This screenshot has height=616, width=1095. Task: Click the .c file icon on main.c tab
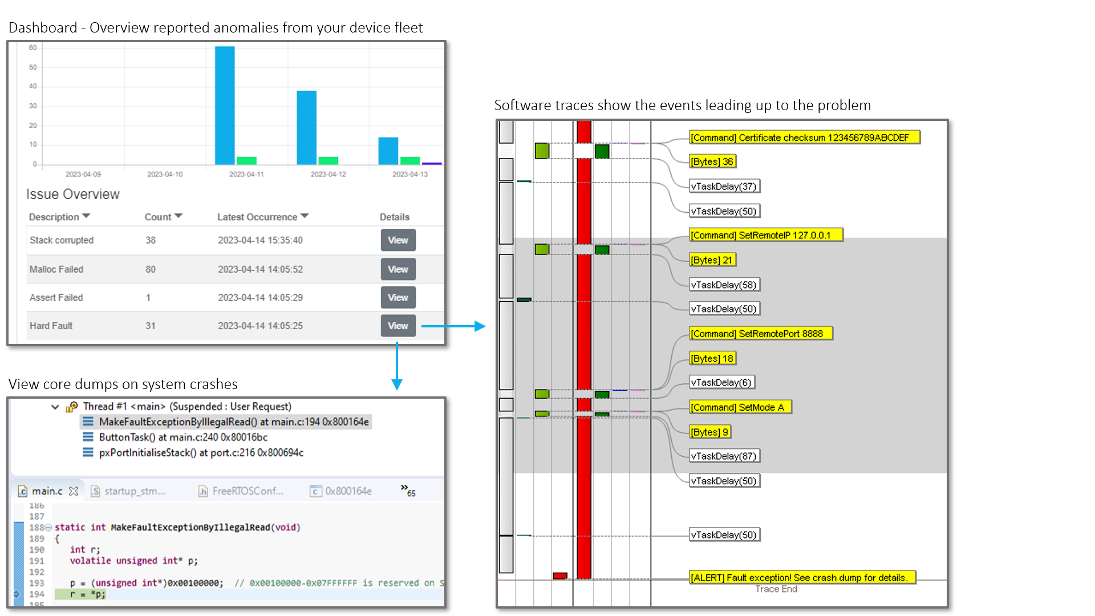pyautogui.click(x=22, y=491)
